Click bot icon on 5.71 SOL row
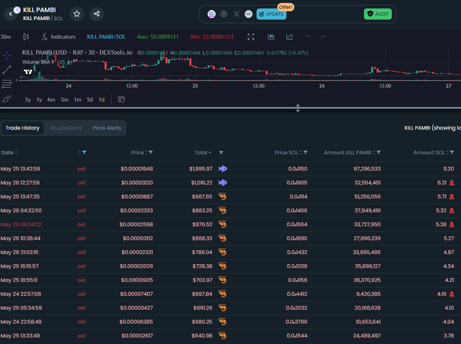The width and height of the screenshot is (461, 344). click(x=452, y=196)
